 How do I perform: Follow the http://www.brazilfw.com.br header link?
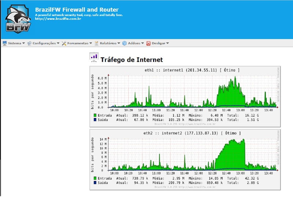tap(58, 19)
